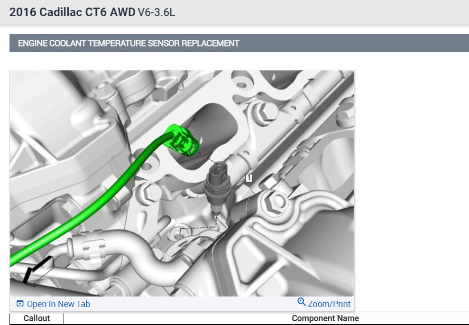The height and width of the screenshot is (325, 469).
Task: Click the open-in-new-tab icon
Action: click(x=20, y=304)
